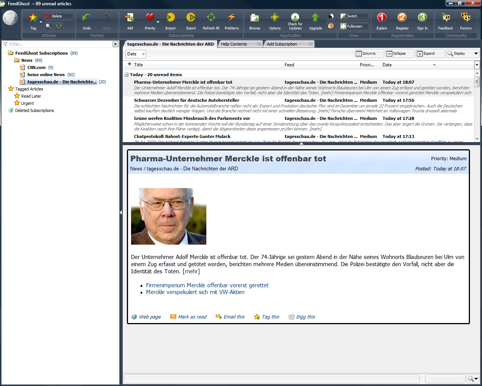The image size is (482, 386).
Task: Click the Mark as read link
Action: coord(192,317)
